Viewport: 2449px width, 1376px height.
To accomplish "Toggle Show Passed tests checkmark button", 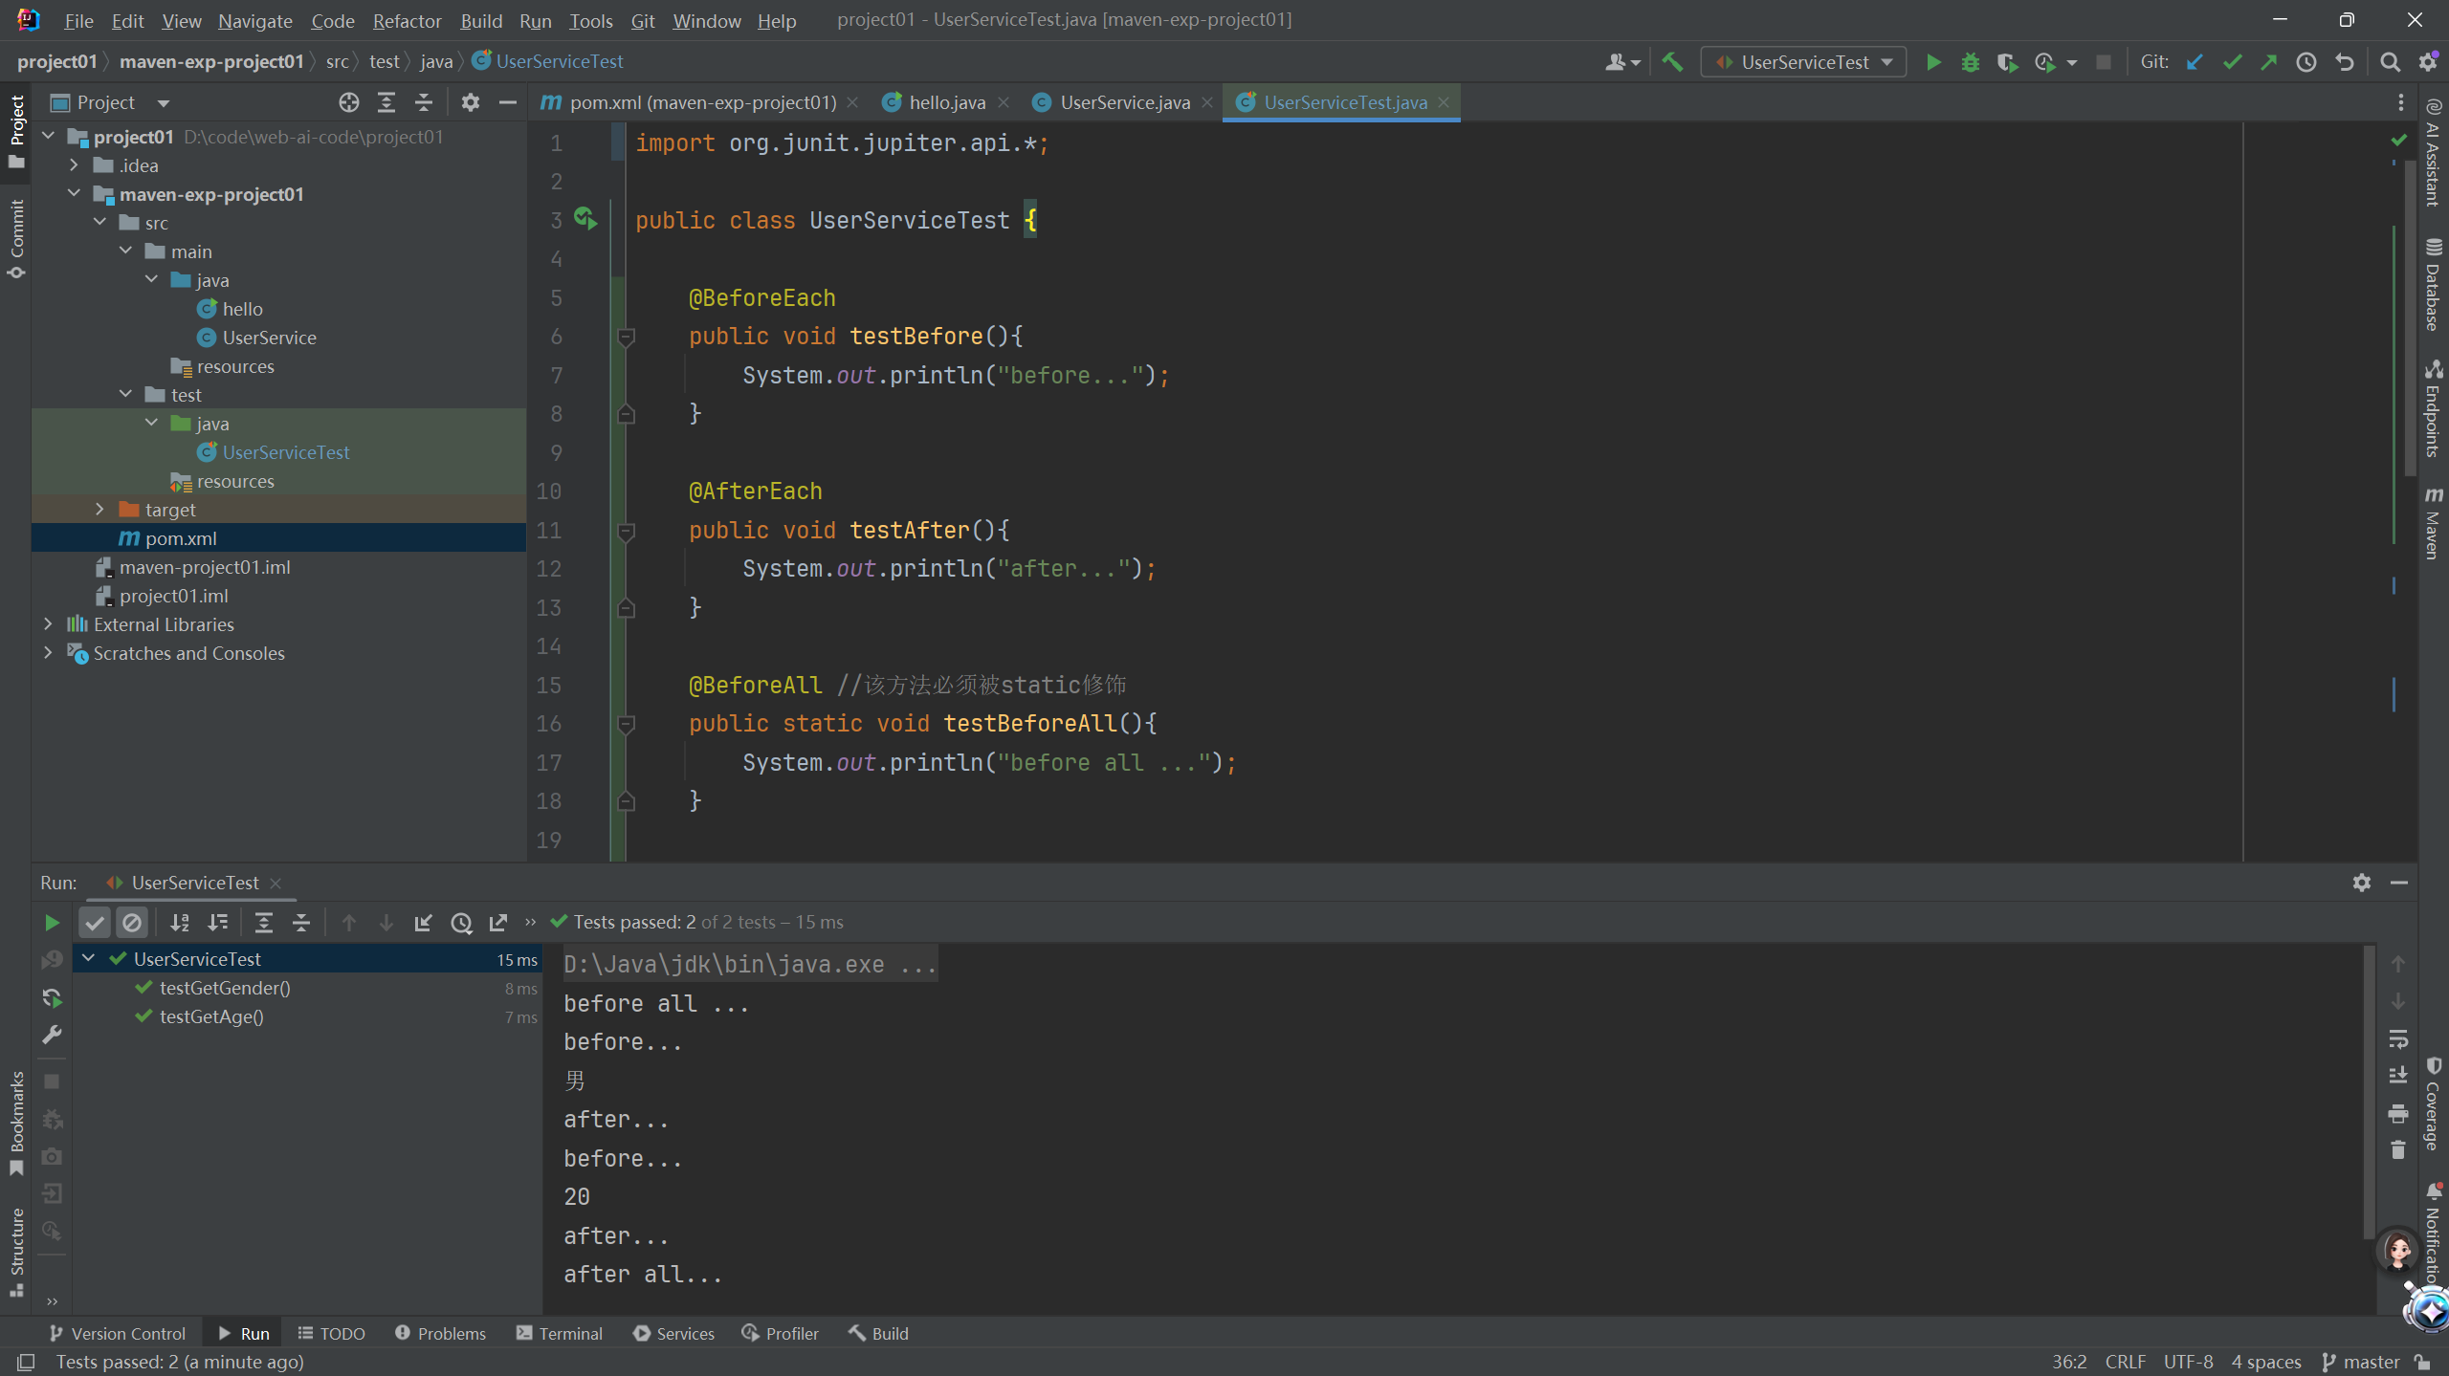I will tap(94, 923).
